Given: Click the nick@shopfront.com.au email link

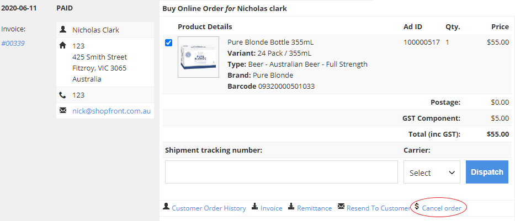Looking at the screenshot, I should click(x=112, y=111).
